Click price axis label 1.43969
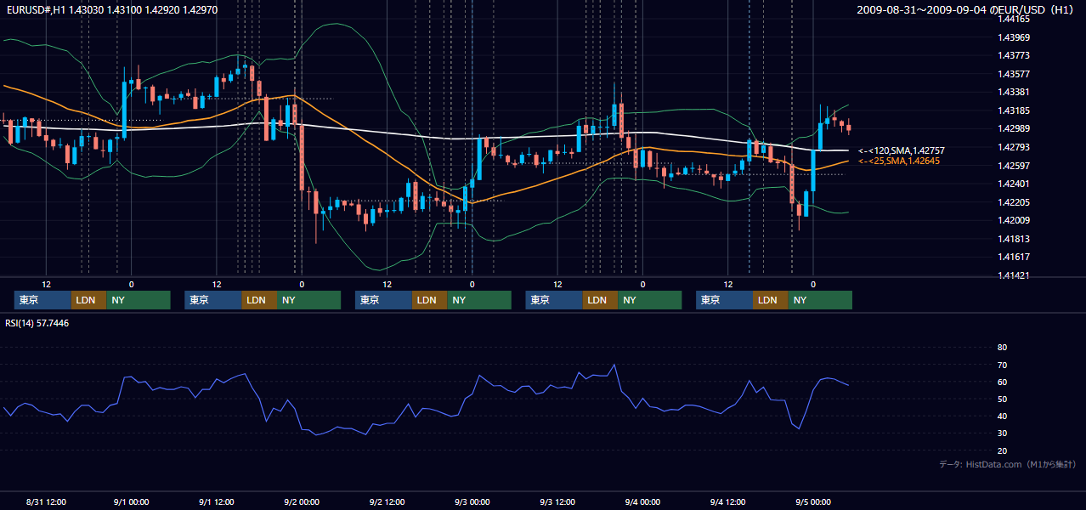 pos(1013,37)
